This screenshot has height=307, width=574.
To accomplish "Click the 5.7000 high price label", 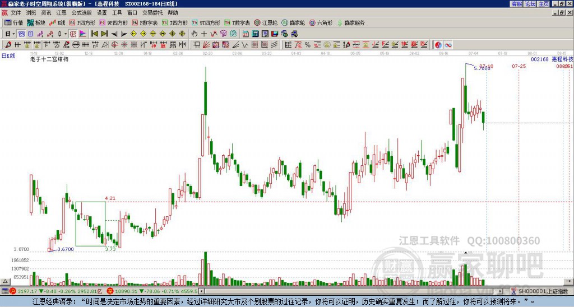I will 482,68.
